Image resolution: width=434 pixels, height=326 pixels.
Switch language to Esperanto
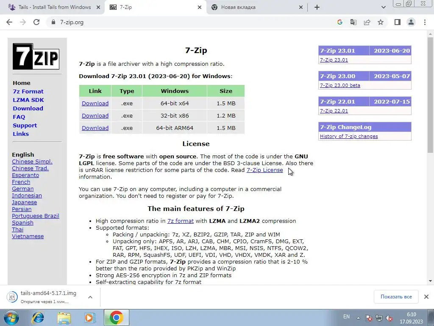click(25, 175)
